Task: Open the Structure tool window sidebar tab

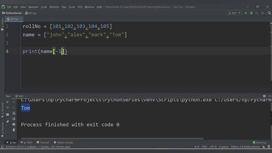Action: pos(2,110)
